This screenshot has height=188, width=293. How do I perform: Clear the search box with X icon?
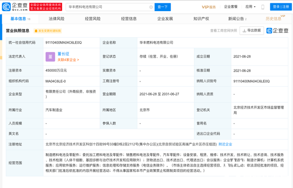tap(151, 7)
